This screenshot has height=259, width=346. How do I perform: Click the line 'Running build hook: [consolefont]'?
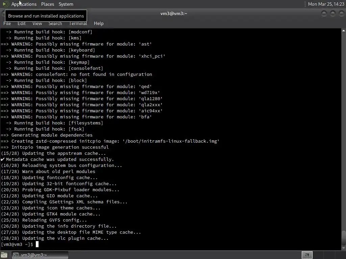(x=54, y=68)
